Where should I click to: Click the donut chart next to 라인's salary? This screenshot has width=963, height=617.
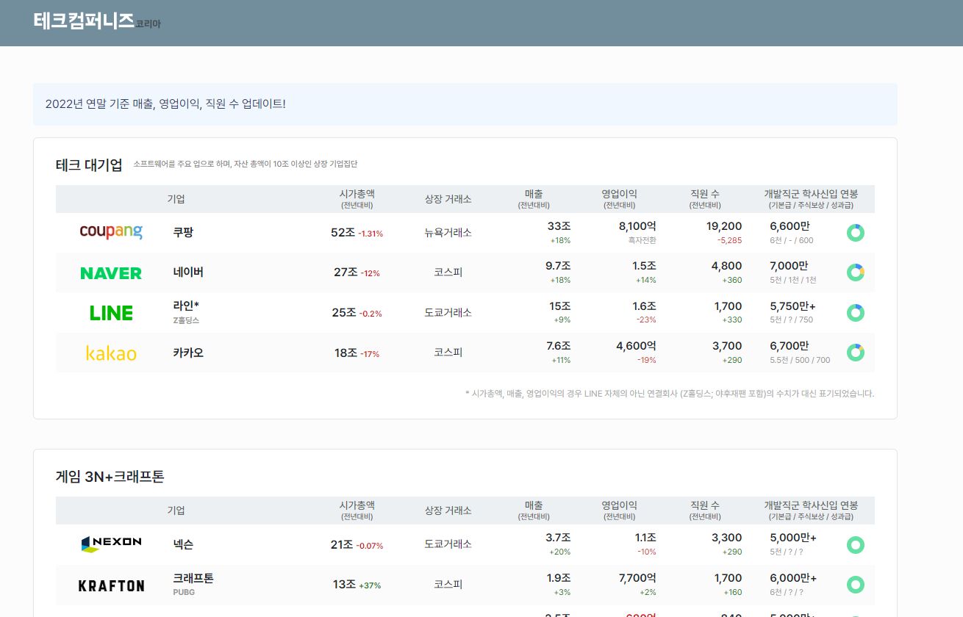[855, 312]
